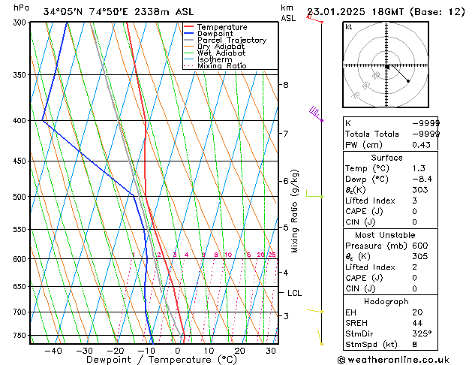The image size is (472, 365).
Task: Click the hPa unit label
Action: (x=21, y=8)
